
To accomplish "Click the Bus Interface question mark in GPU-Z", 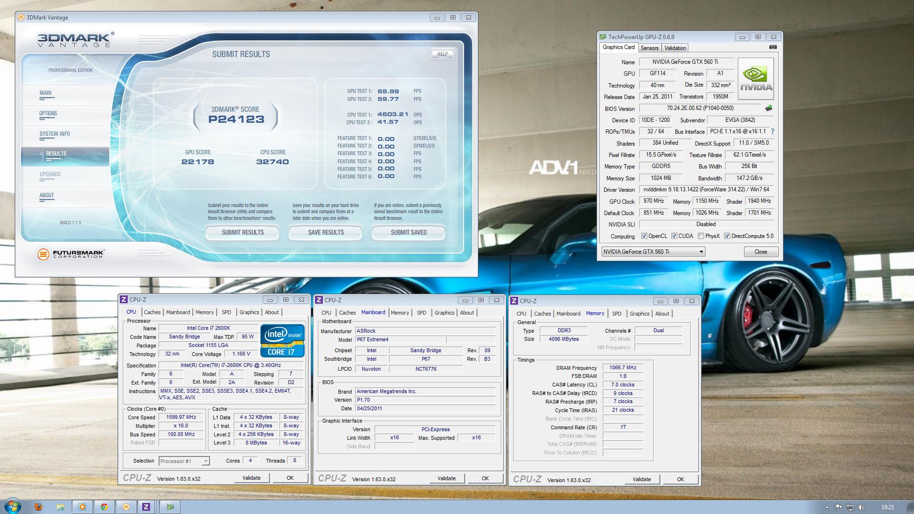I will [x=772, y=131].
